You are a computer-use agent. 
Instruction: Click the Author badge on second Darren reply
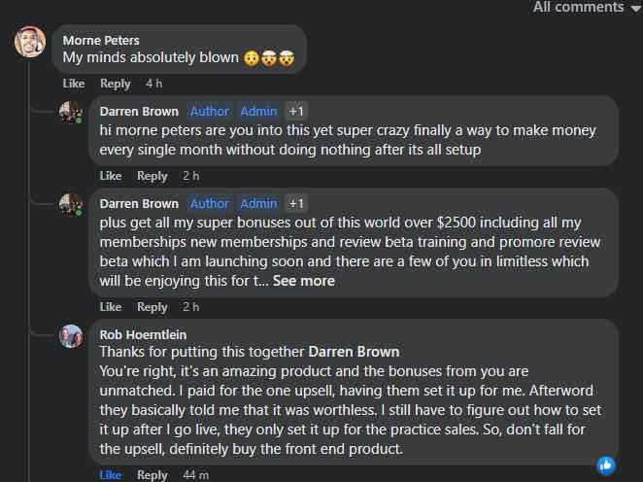(209, 203)
